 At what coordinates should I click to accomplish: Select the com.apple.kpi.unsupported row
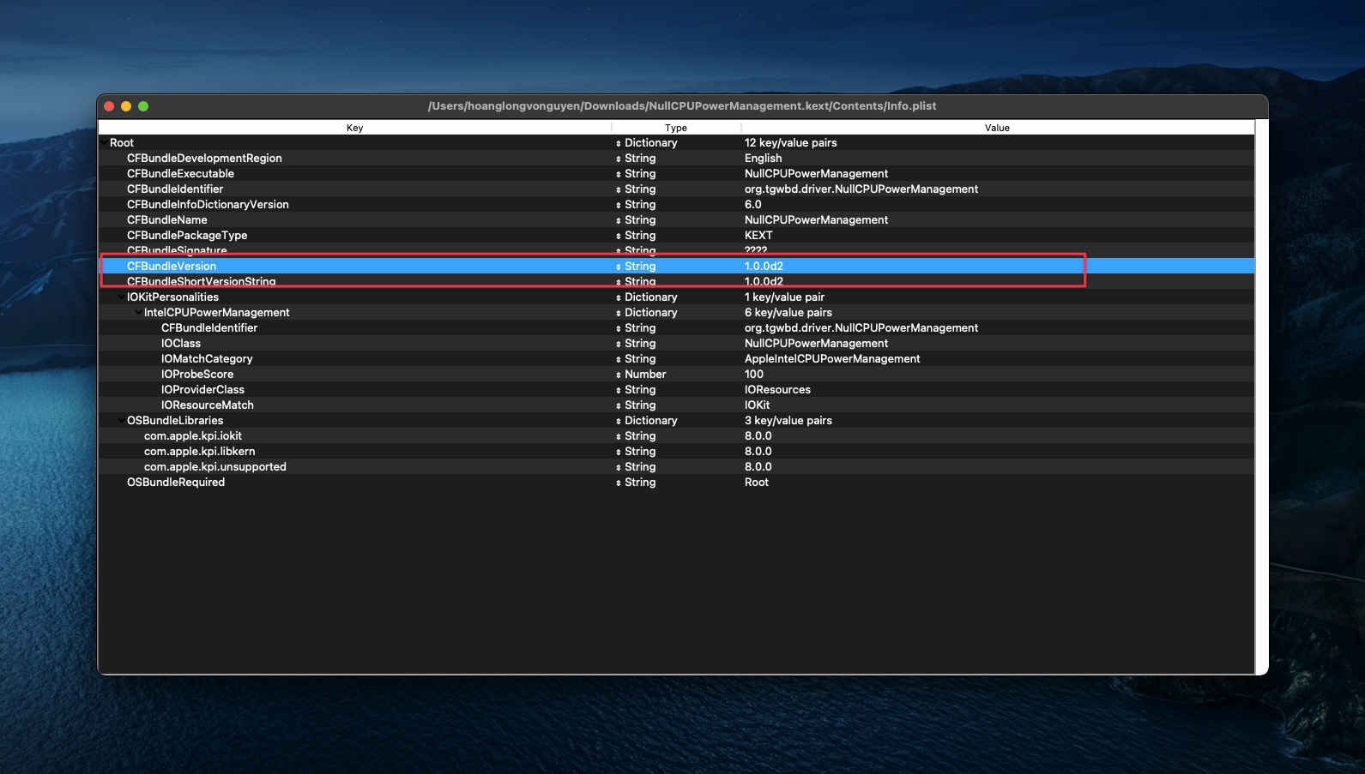pos(214,467)
